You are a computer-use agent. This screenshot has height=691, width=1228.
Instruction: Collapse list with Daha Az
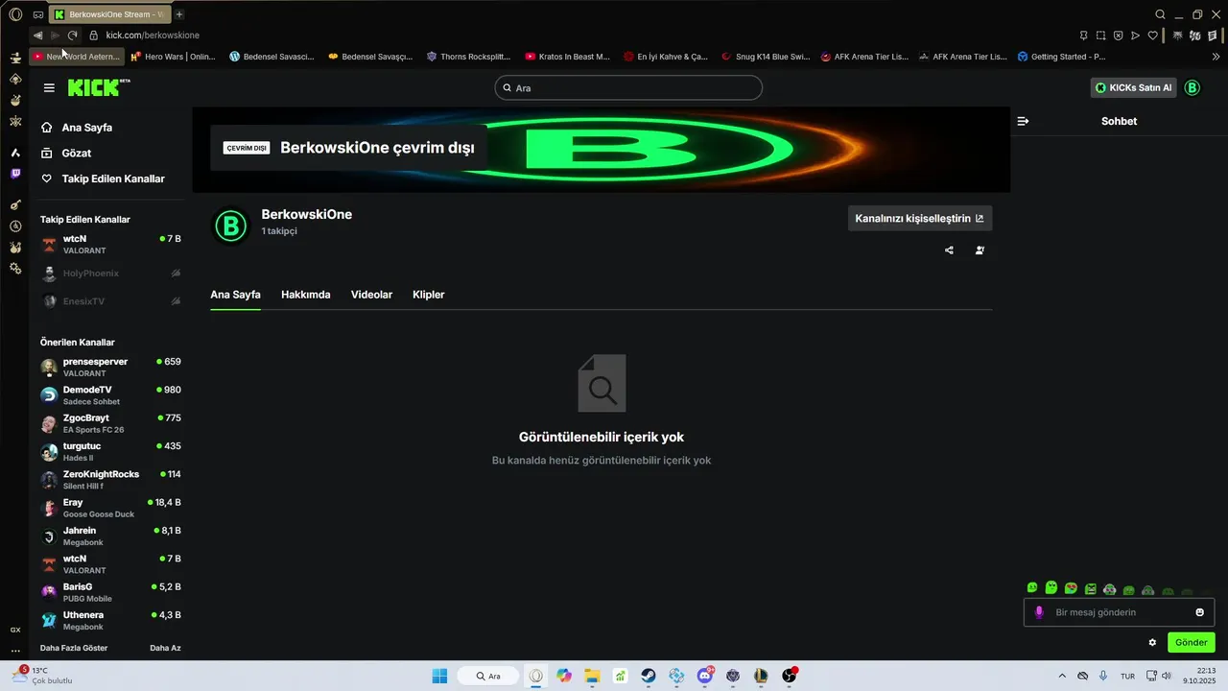[165, 648]
